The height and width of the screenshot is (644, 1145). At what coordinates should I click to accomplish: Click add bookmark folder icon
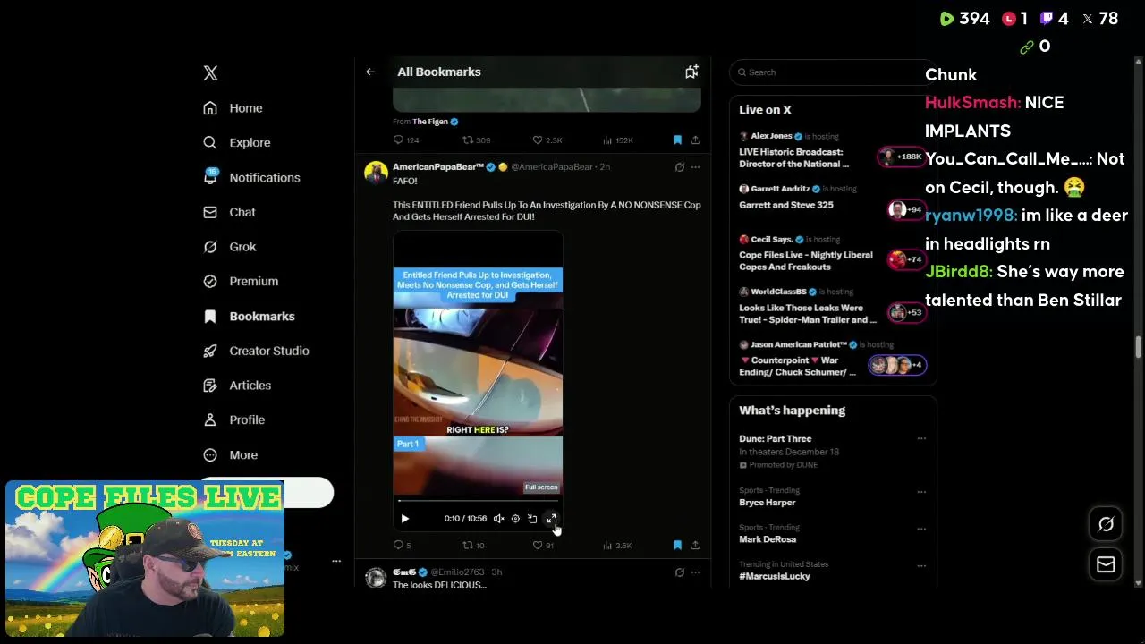tap(691, 72)
